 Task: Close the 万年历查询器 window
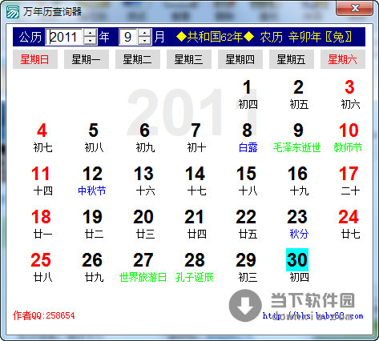(x=354, y=8)
